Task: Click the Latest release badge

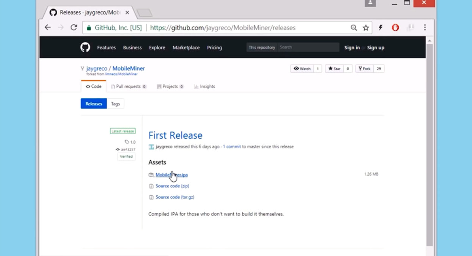Action: click(x=123, y=131)
